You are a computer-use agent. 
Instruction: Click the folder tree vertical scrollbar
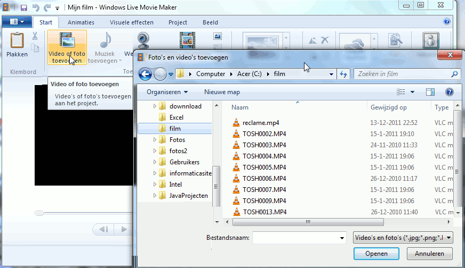point(217,186)
